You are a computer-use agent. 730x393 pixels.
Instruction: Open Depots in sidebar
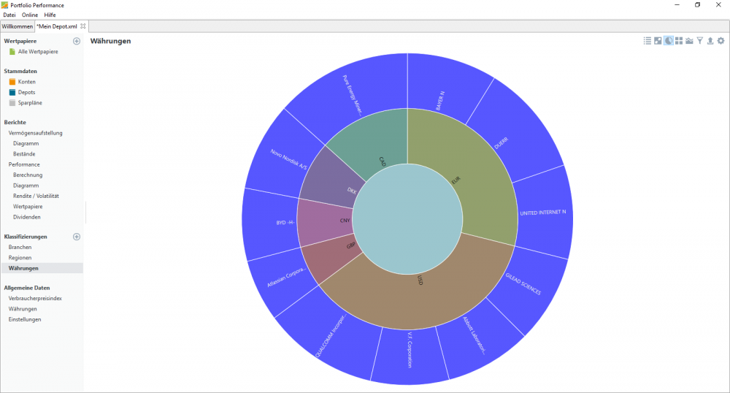click(26, 92)
